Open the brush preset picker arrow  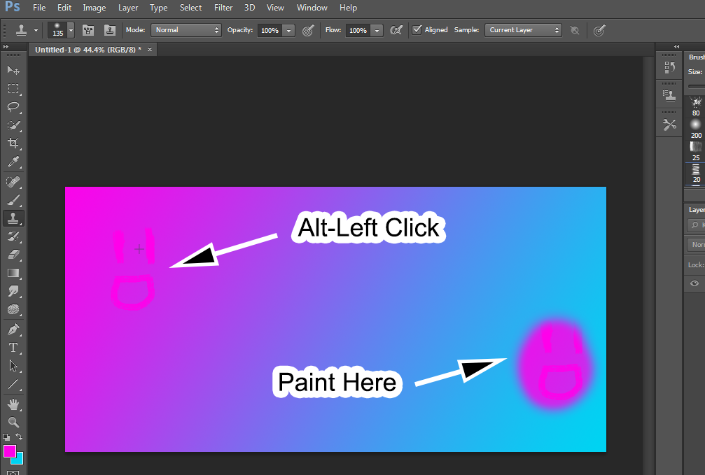[71, 30]
